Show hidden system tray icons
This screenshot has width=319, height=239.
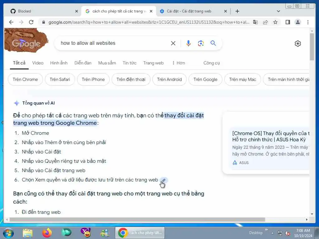(x=272, y=233)
